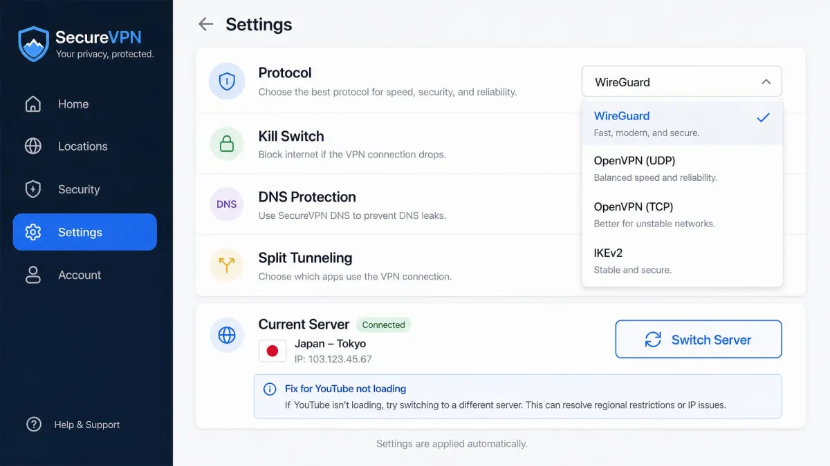This screenshot has width=830, height=466.
Task: Click the Home house icon in sidebar
Action: 33,104
